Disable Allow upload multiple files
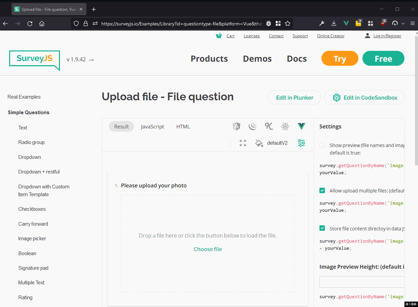This screenshot has width=418, height=307. click(x=322, y=190)
